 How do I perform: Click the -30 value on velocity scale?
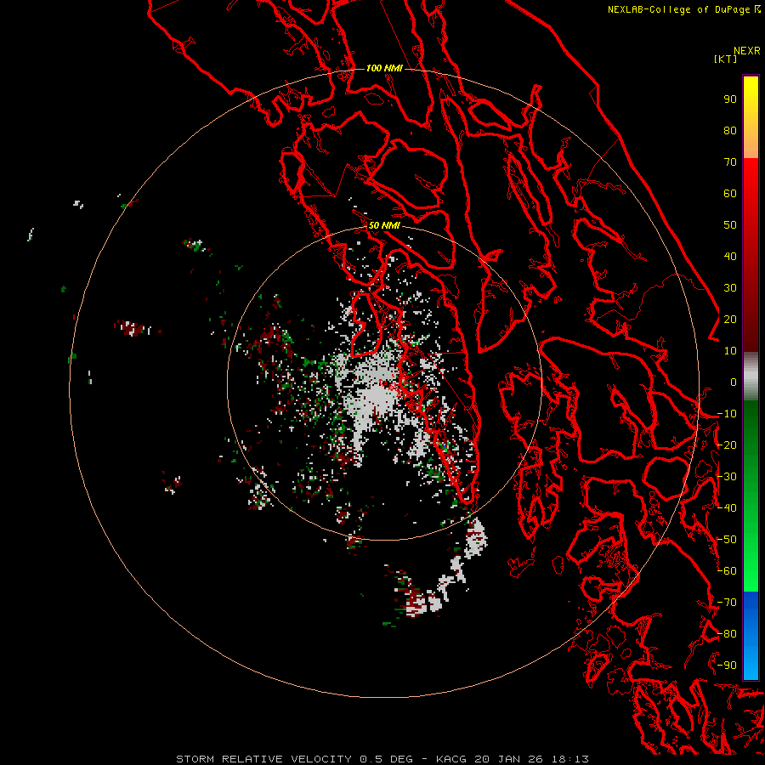[727, 477]
